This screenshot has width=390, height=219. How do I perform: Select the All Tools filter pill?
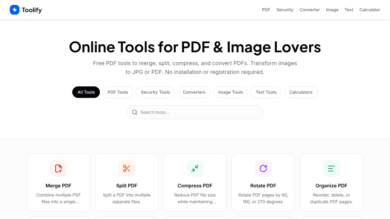pyautogui.click(x=86, y=92)
